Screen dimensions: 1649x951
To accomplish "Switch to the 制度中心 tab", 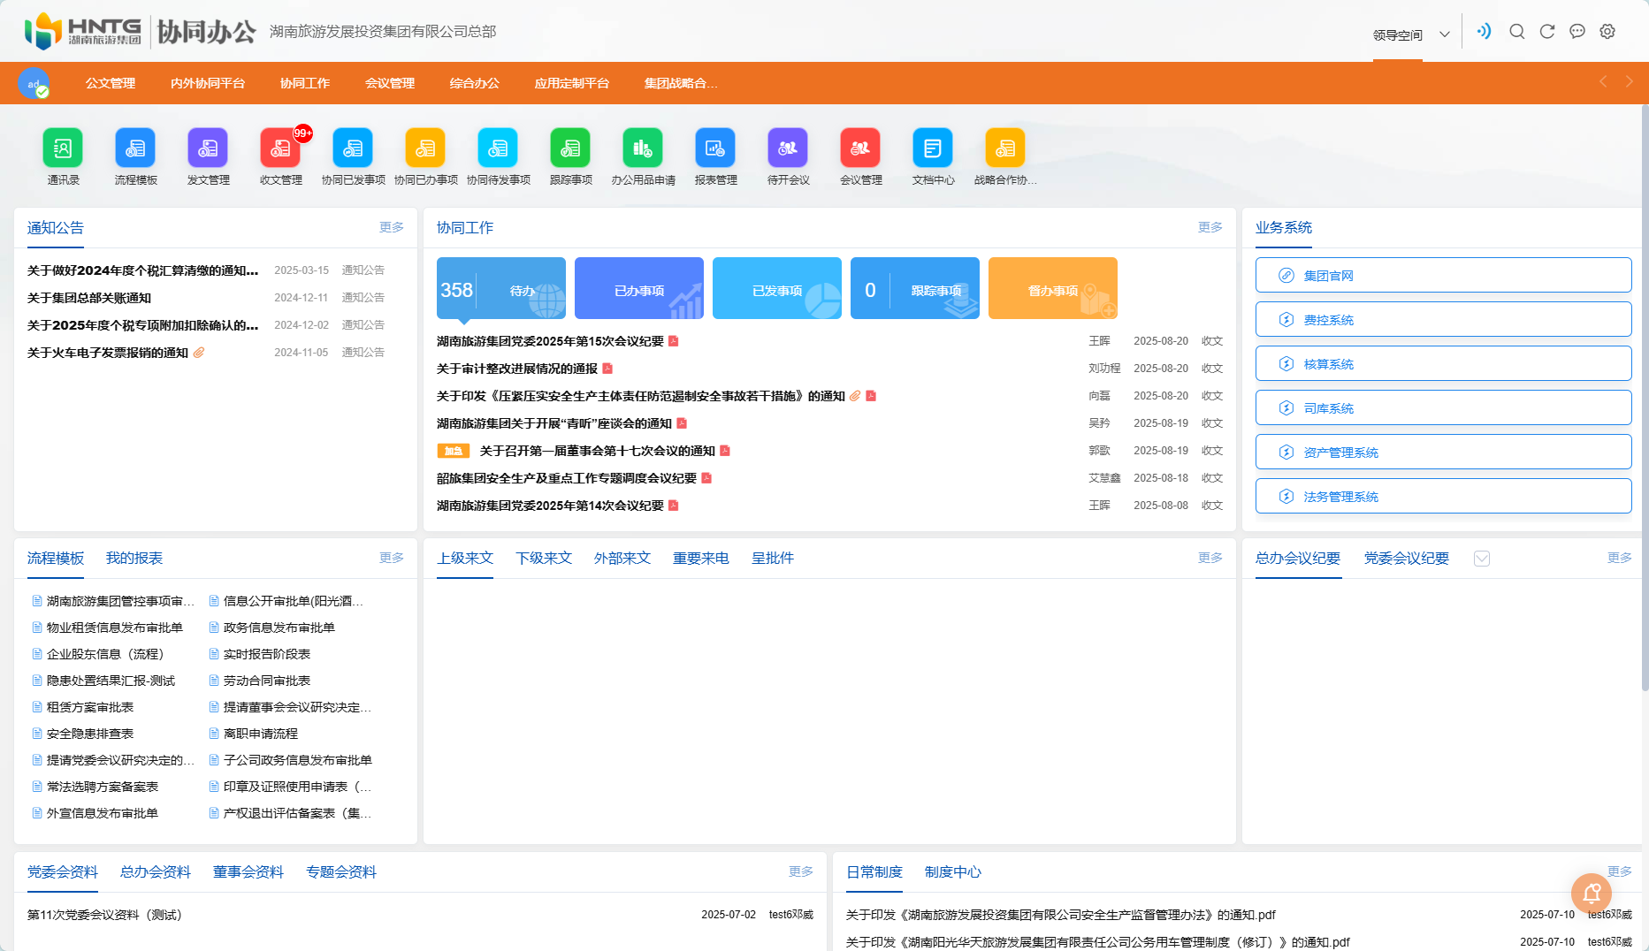I will [x=953, y=871].
